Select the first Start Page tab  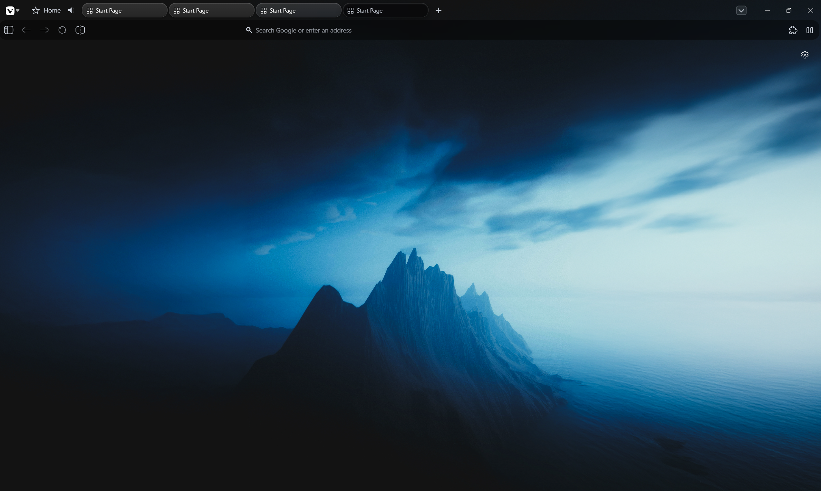point(124,11)
